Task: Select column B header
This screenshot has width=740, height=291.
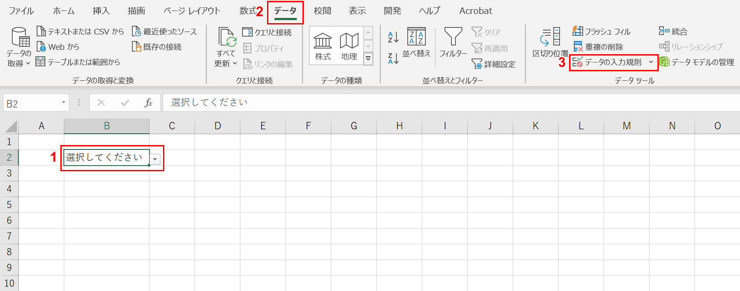Action: point(107,126)
